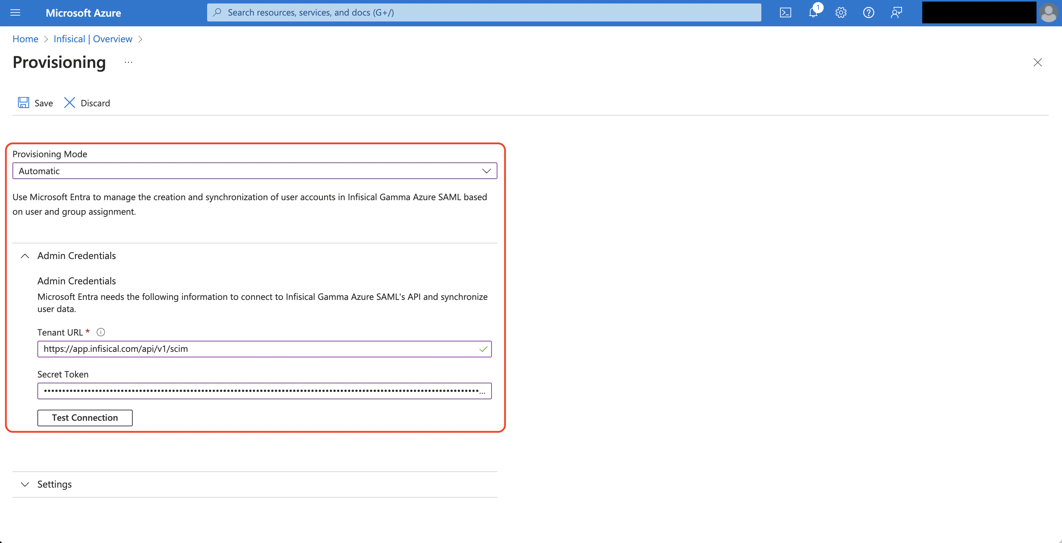Collapse the Admin Credentials section
Screen dimensions: 1062x543
25,256
